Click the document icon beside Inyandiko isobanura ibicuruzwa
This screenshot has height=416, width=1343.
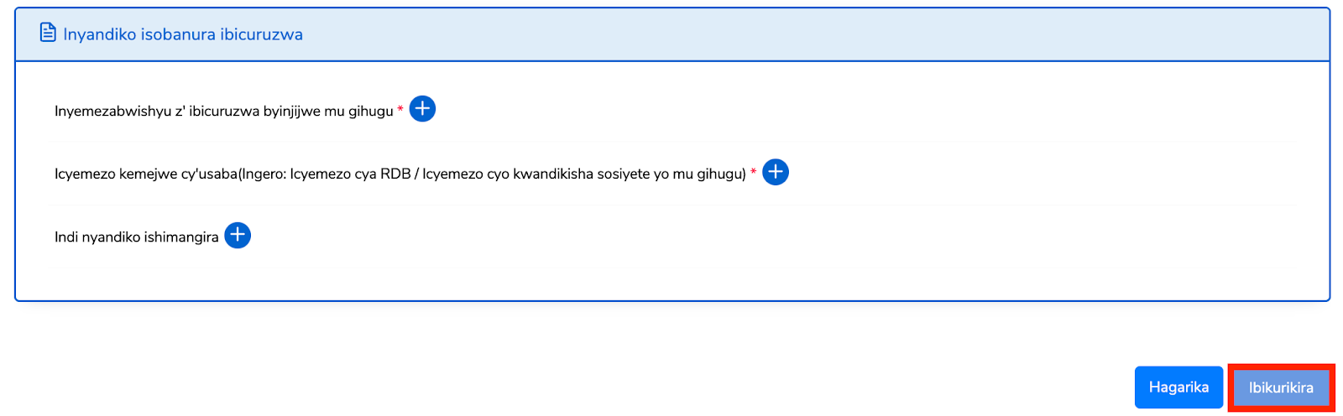point(48,33)
